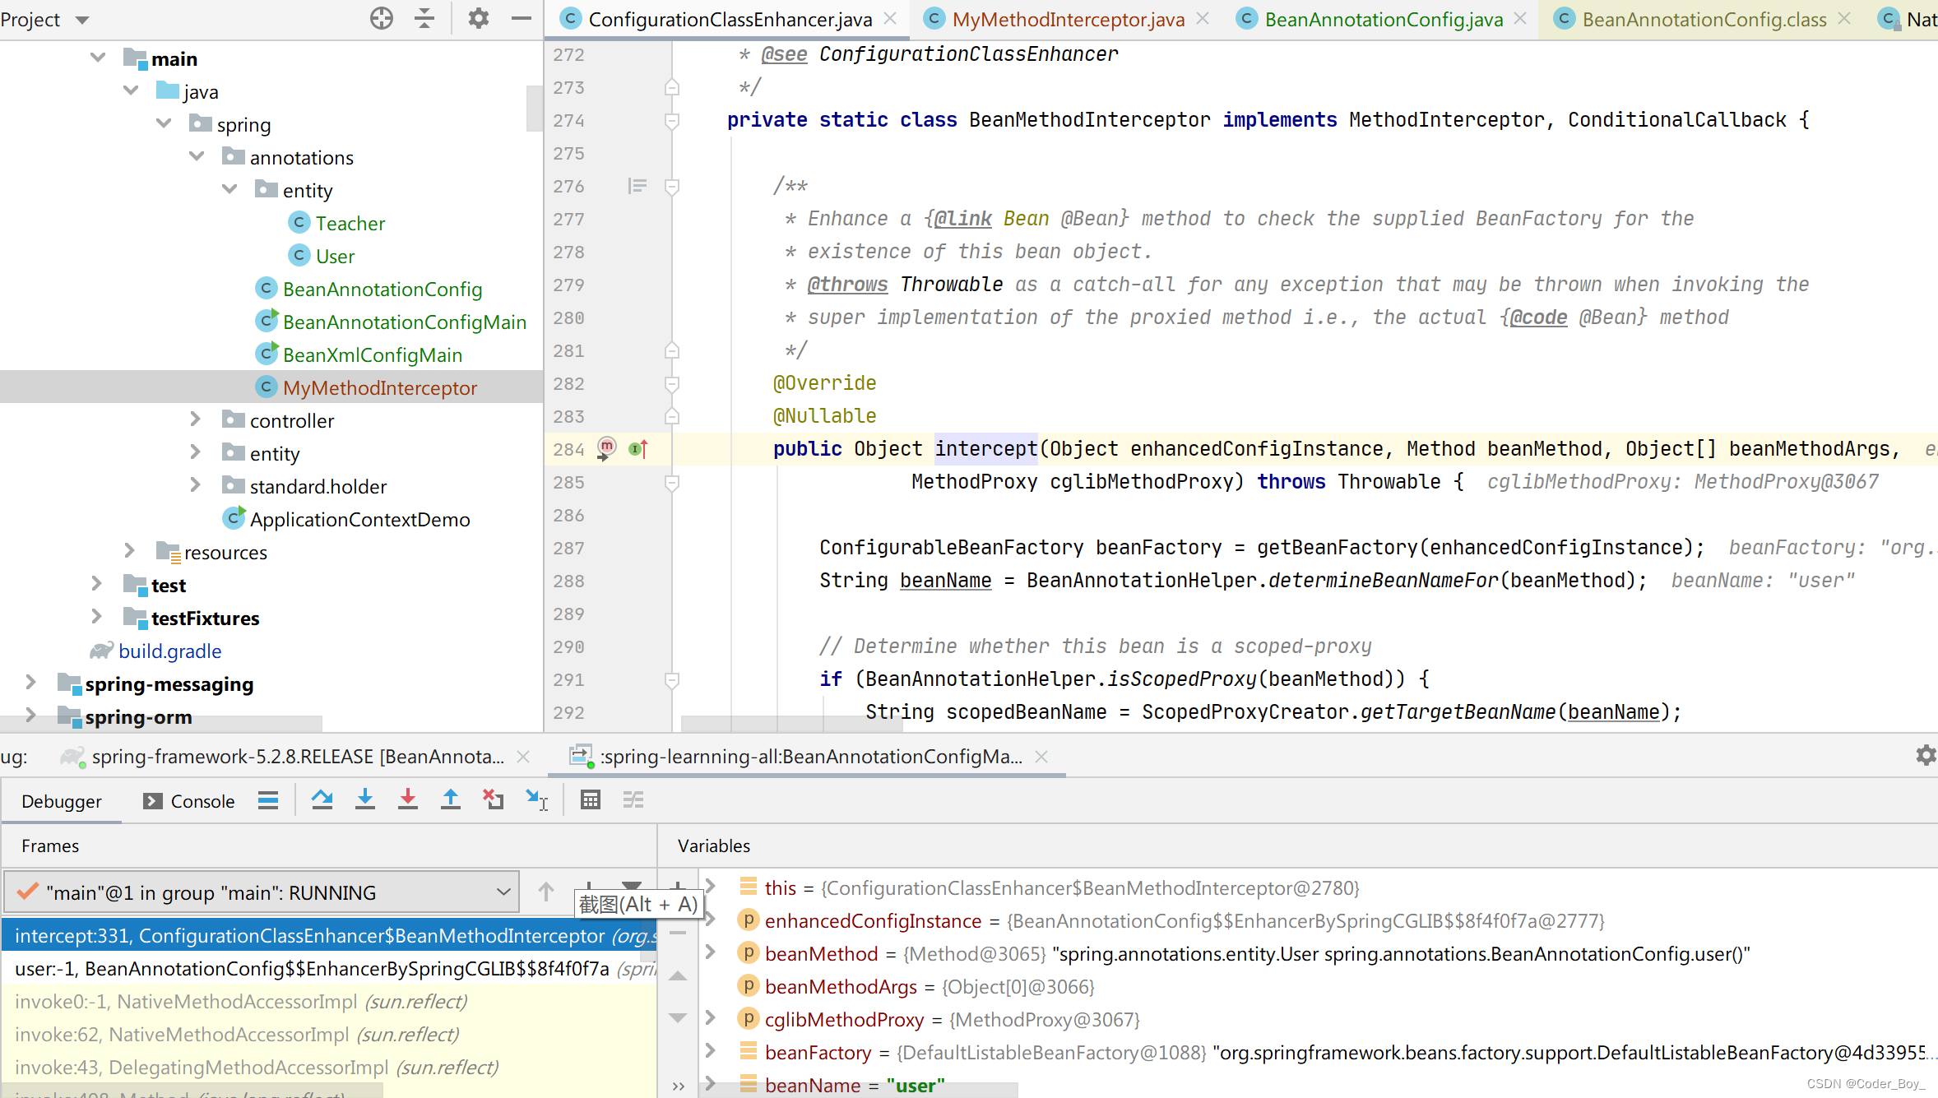
Task: Expand the controller package
Action: click(195, 419)
